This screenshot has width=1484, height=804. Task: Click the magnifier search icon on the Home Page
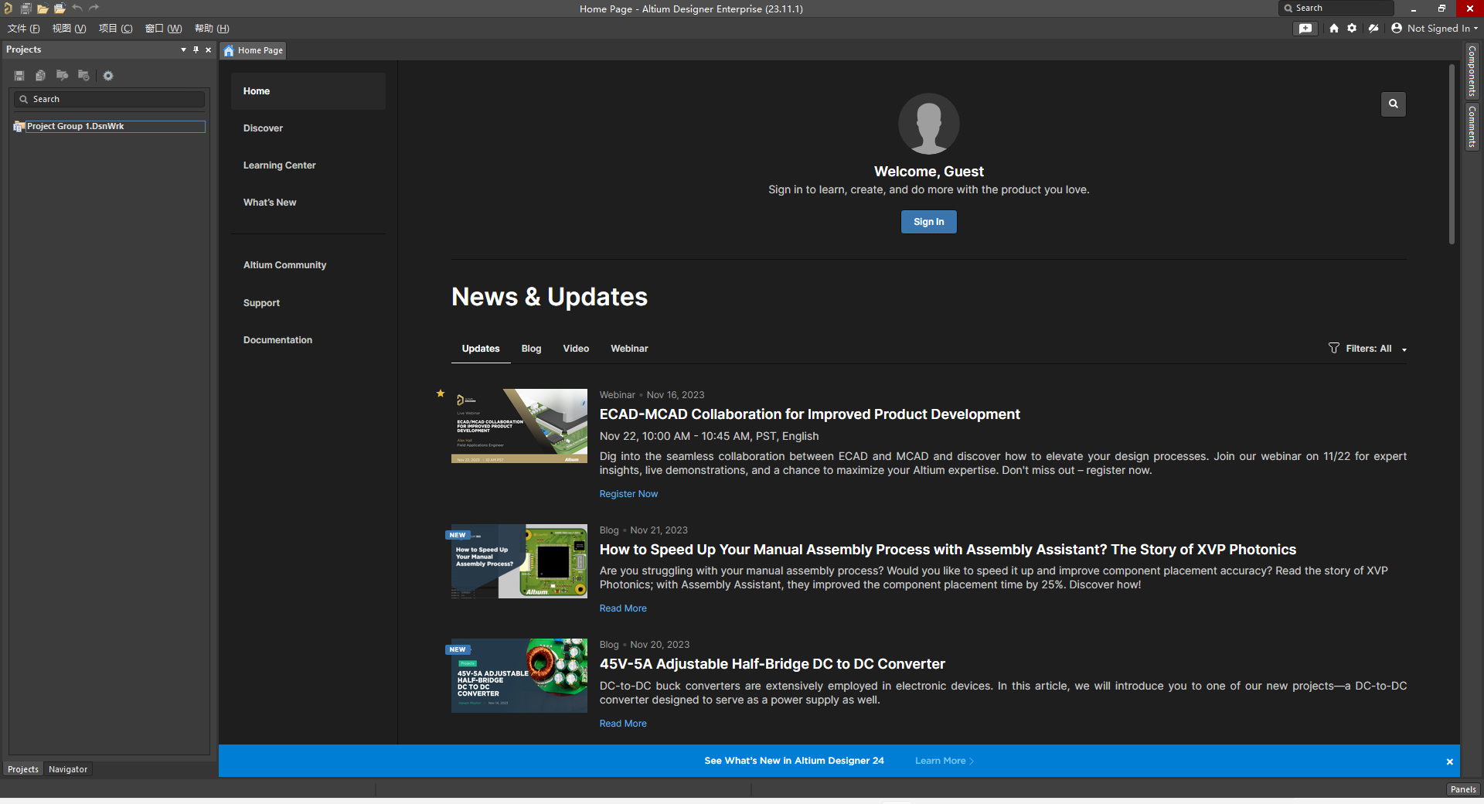(1394, 104)
